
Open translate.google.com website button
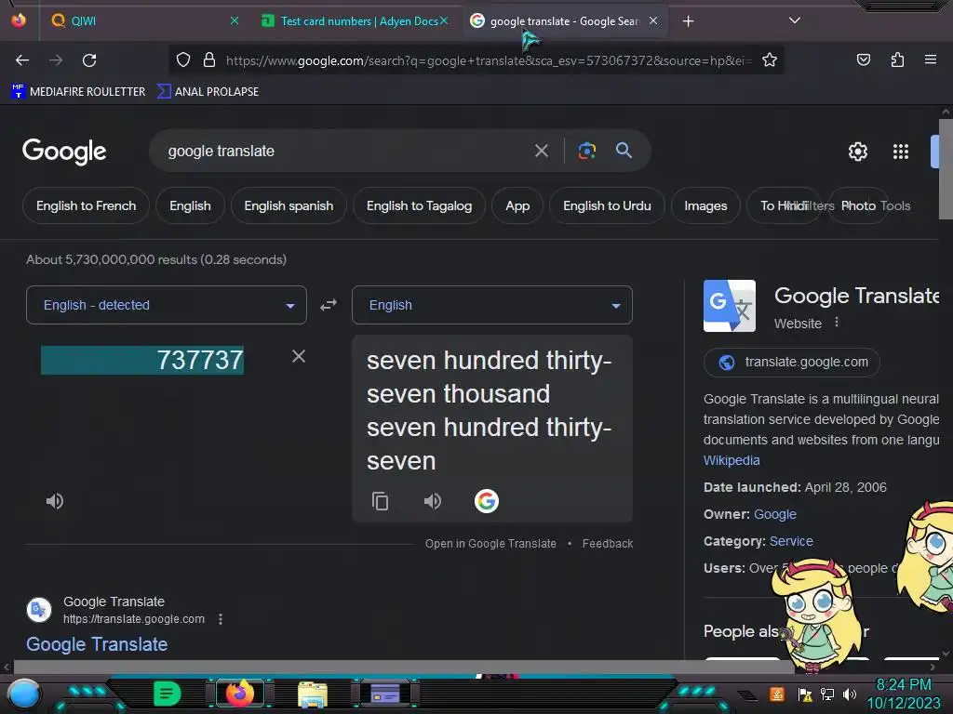click(x=791, y=362)
